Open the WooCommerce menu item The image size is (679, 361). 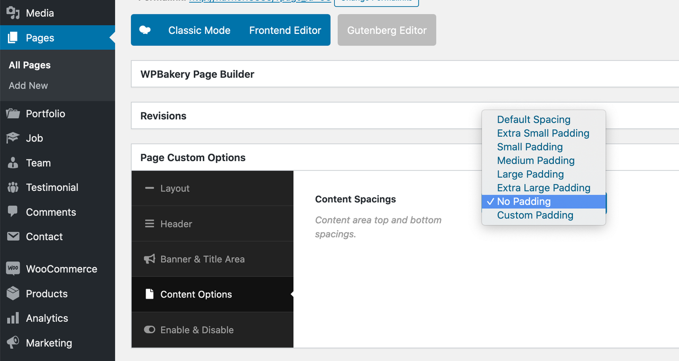[x=57, y=269]
